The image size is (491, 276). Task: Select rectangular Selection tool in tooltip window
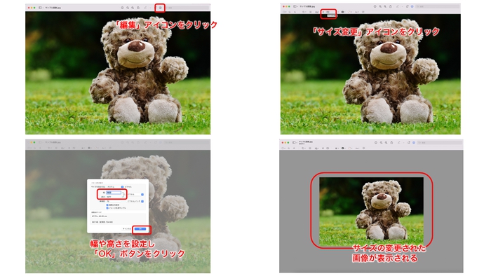(x=284, y=12)
